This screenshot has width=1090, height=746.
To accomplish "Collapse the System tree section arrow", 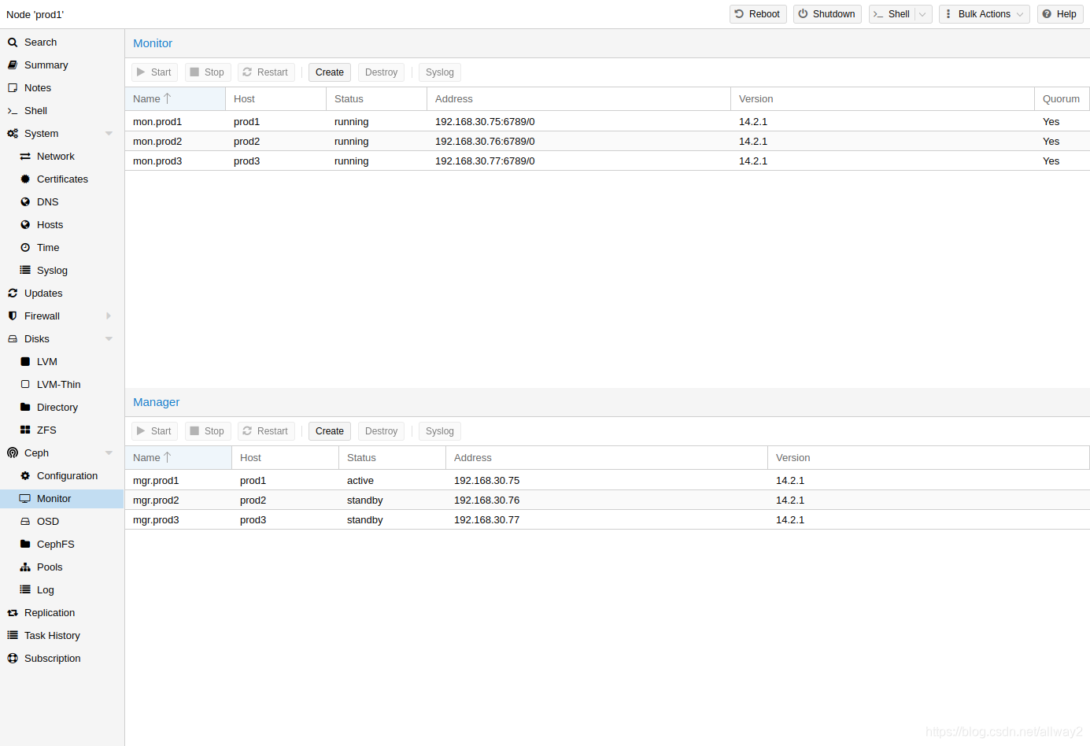I will [x=109, y=134].
